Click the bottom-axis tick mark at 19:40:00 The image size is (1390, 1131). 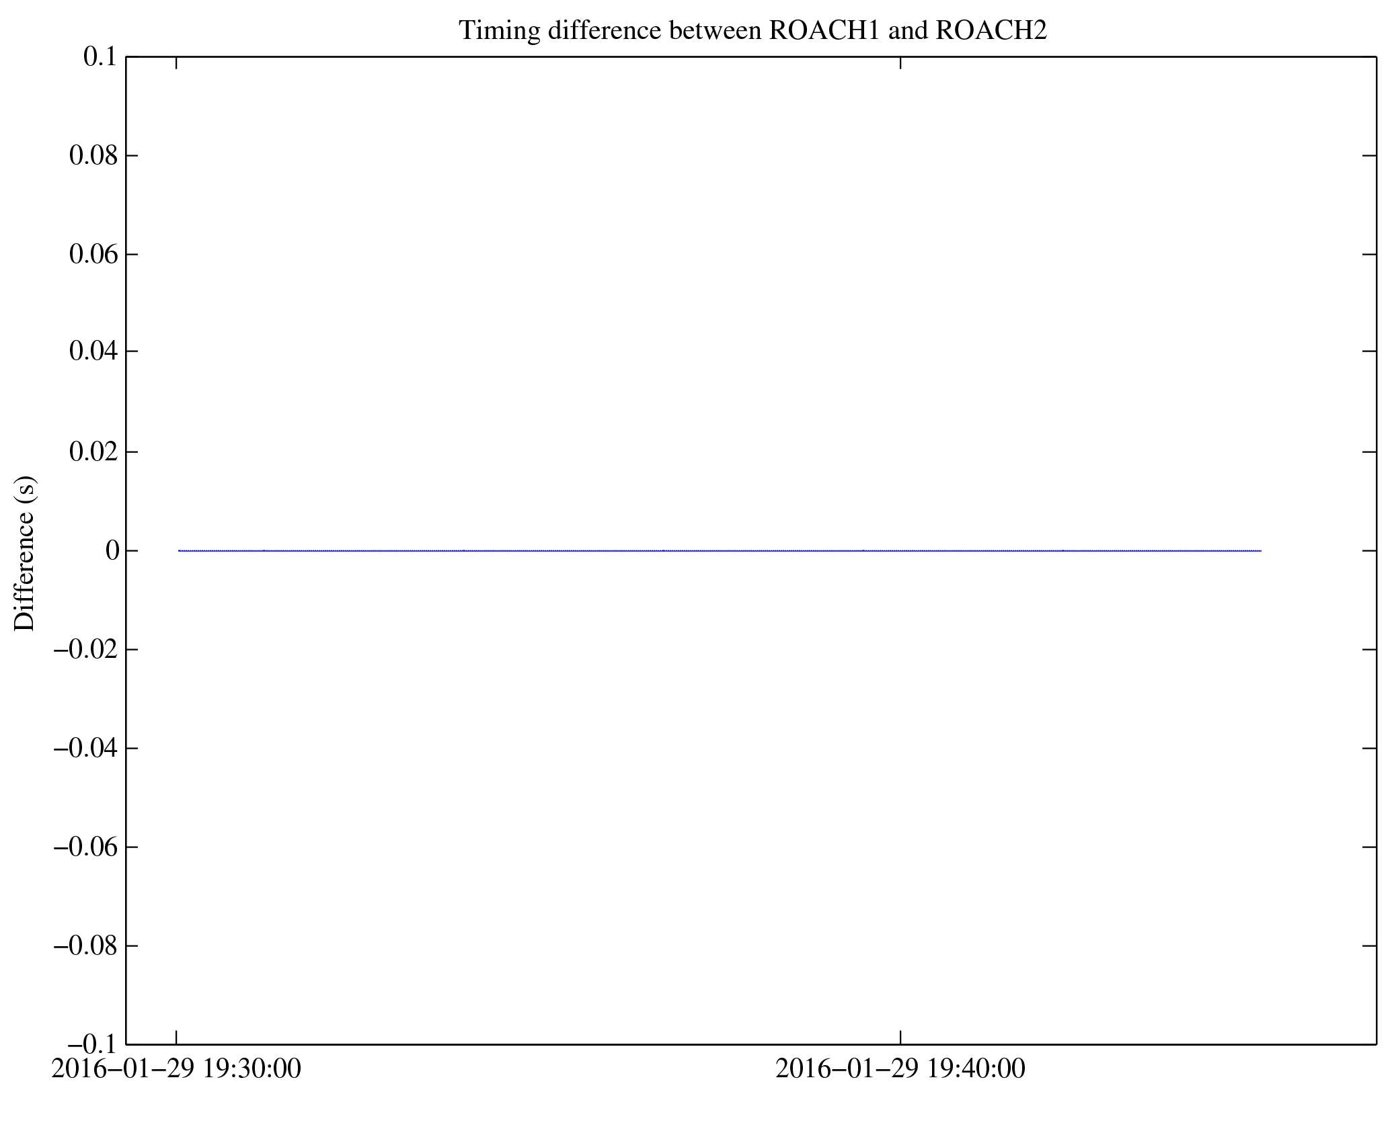tap(900, 1037)
